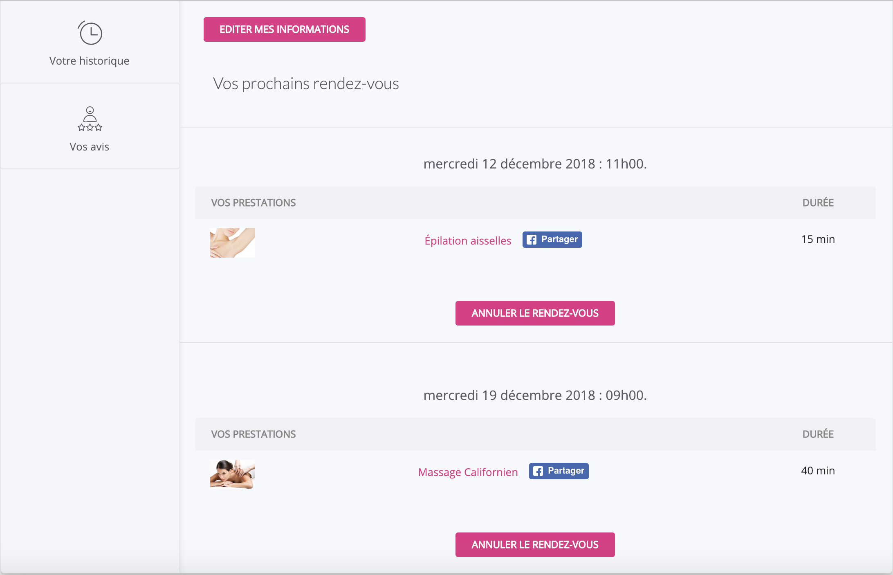
Task: Click the mercredi 19 décembre 2018 date heading
Action: 535,395
